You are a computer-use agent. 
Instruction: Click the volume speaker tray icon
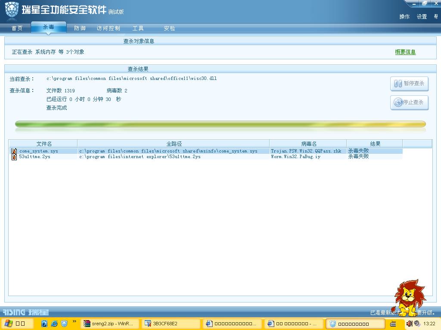coord(410,324)
